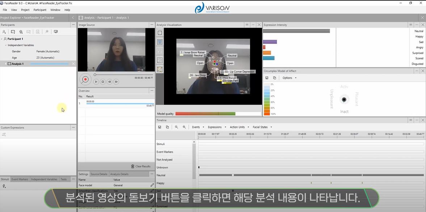Zoom in on the Timeline
Viewport: 426px width, 212px height.
click(184, 127)
